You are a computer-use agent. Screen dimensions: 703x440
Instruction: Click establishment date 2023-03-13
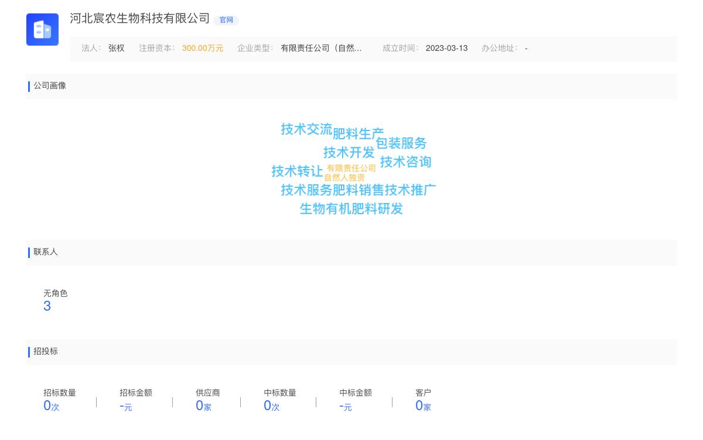(x=446, y=49)
